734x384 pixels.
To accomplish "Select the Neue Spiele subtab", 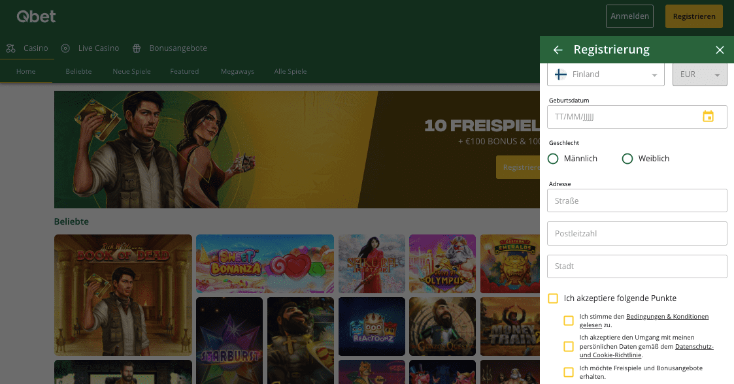I will 131,72.
